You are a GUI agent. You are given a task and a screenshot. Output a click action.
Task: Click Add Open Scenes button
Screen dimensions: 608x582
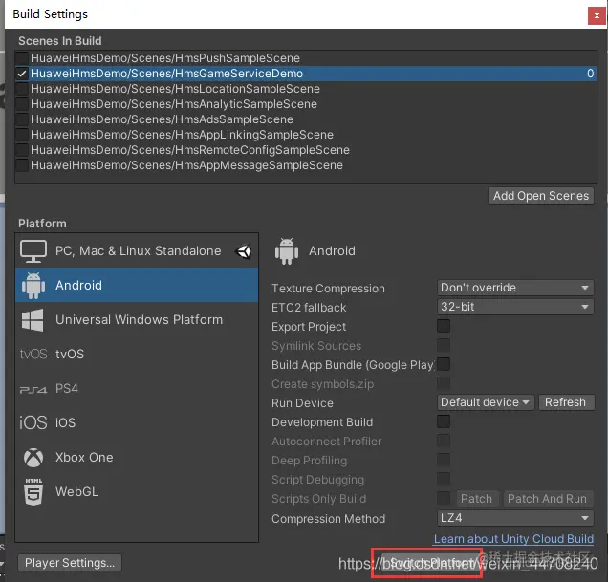coord(541,196)
